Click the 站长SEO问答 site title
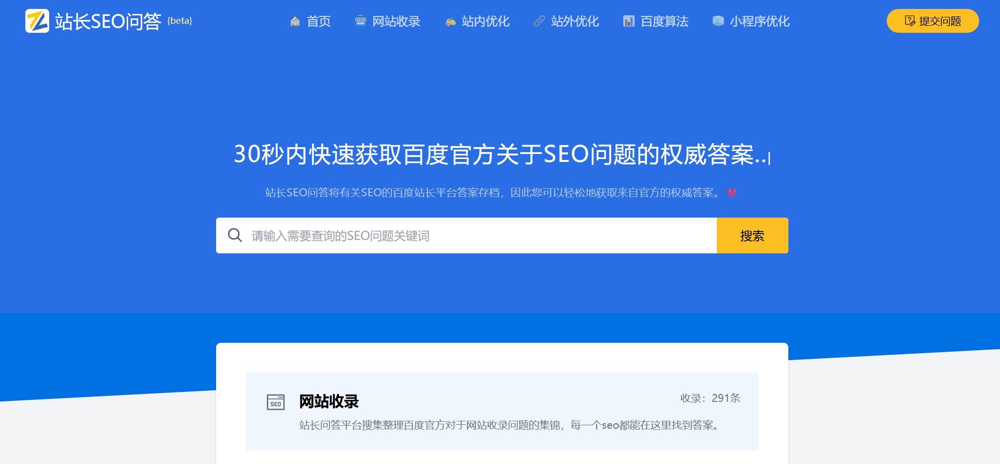Image resolution: width=1000 pixels, height=464 pixels. 108,21
